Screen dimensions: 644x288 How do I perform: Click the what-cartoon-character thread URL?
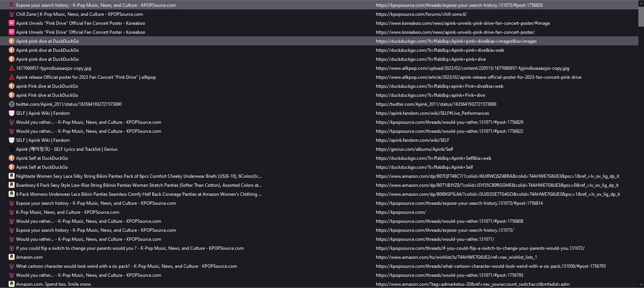(x=491, y=266)
